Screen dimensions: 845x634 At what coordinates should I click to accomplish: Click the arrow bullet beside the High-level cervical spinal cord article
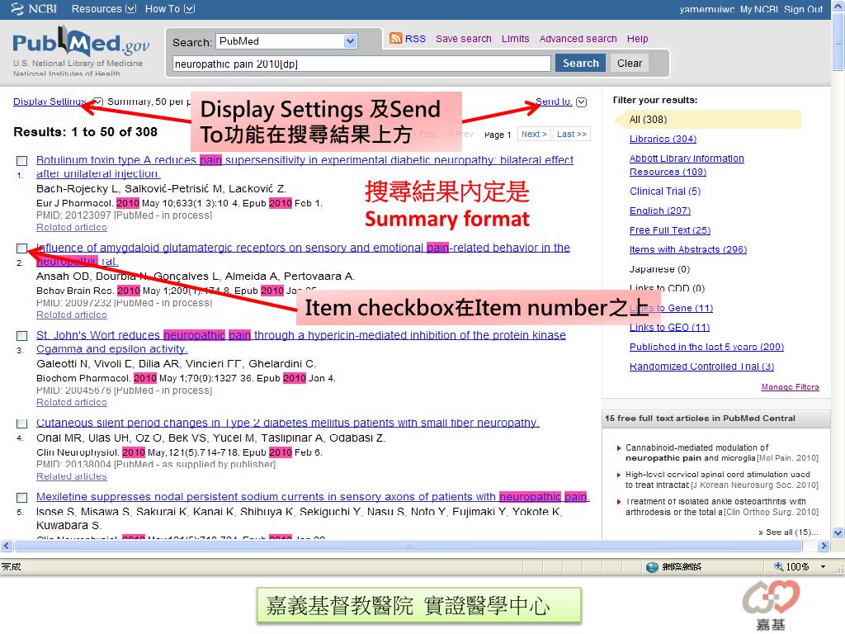619,475
